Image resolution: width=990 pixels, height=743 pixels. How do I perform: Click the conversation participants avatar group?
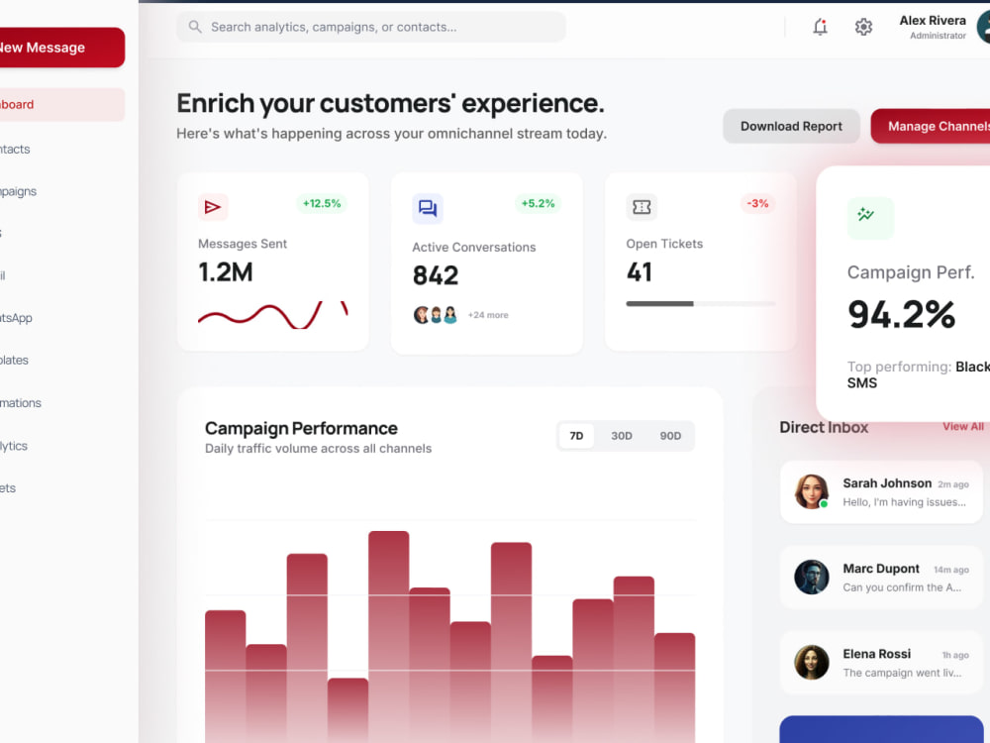tap(435, 315)
